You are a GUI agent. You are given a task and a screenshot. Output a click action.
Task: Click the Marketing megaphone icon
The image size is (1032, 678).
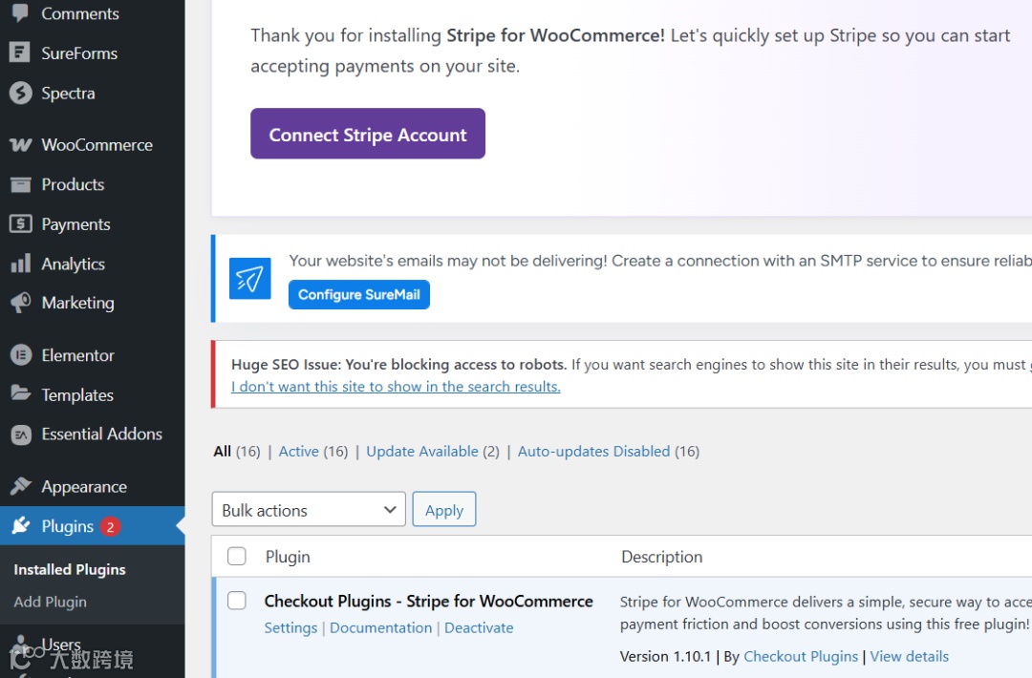[x=20, y=303]
